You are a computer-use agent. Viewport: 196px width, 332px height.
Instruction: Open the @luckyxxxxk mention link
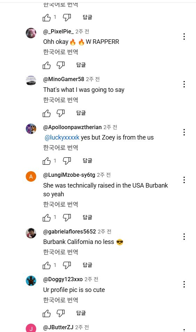[62, 137]
